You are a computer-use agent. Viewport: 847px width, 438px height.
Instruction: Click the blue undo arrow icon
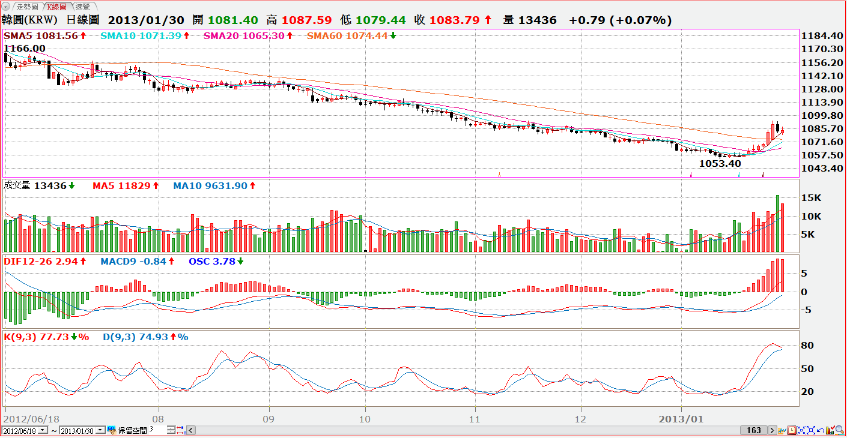pos(821,430)
